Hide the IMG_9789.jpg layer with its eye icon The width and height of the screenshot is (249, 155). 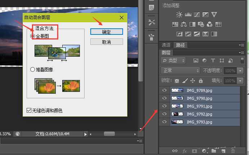pos(164,90)
